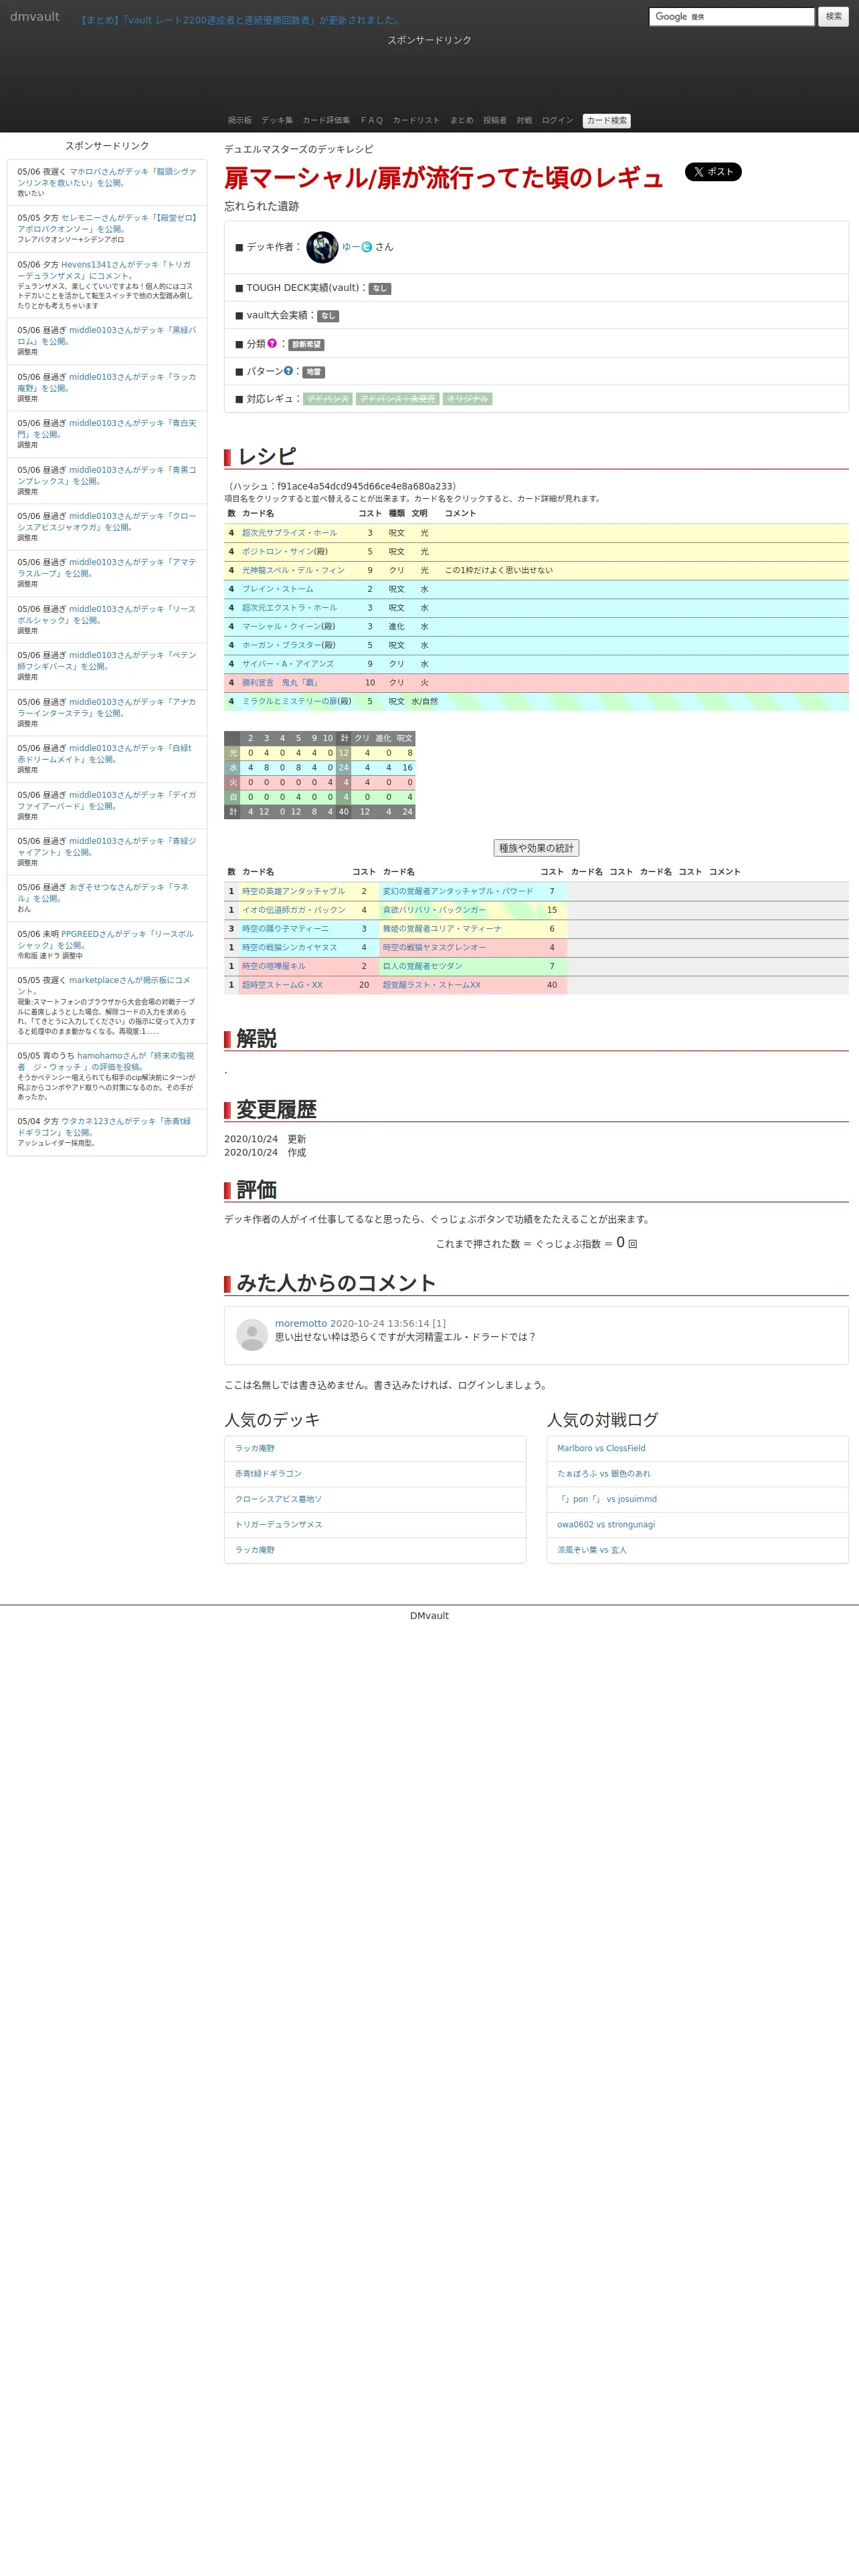Click the ログイン menu link
The width and height of the screenshot is (859, 2576).
tap(558, 120)
